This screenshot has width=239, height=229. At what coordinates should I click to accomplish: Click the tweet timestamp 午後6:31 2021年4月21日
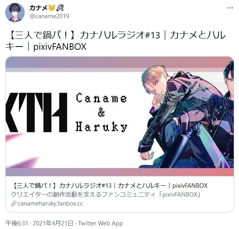click(x=39, y=223)
